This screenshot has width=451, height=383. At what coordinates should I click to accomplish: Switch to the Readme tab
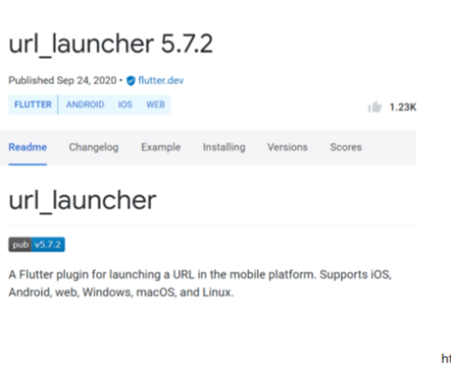pos(28,147)
